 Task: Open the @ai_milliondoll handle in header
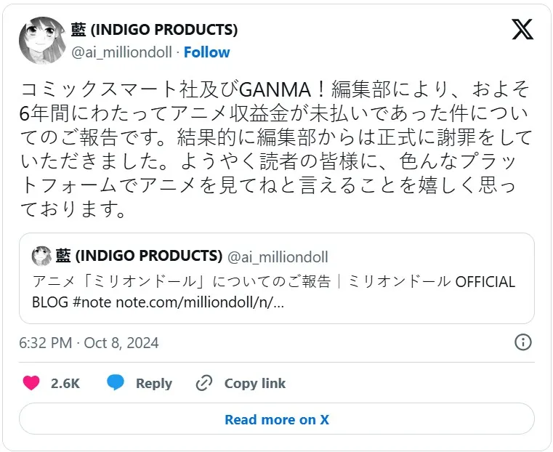click(x=121, y=52)
